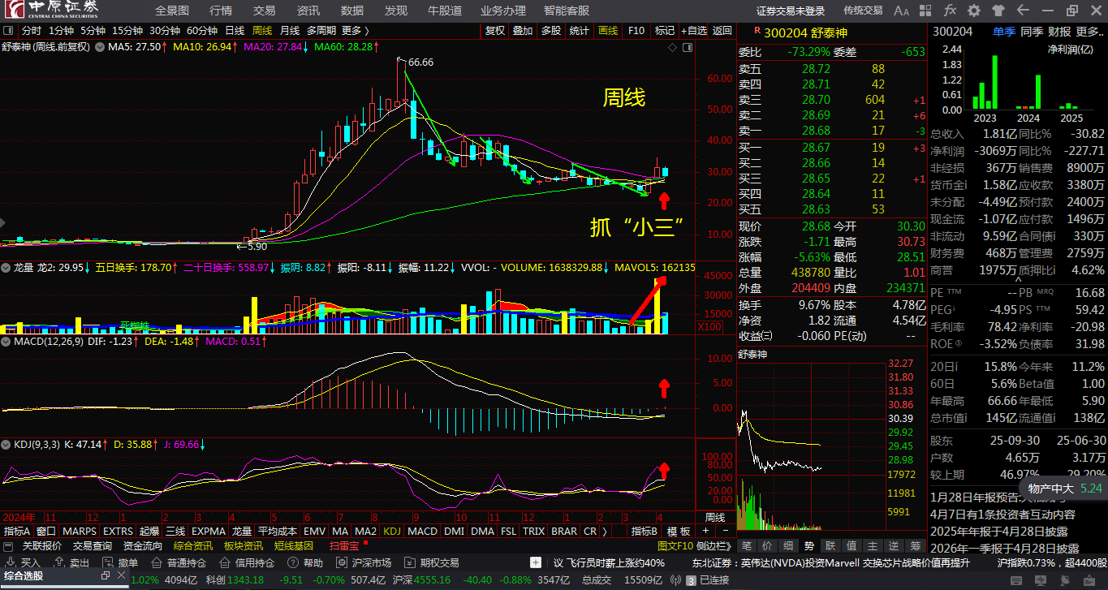This screenshot has height=590, width=1108.
Task: Click the 传统交易 link
Action: click(863, 11)
